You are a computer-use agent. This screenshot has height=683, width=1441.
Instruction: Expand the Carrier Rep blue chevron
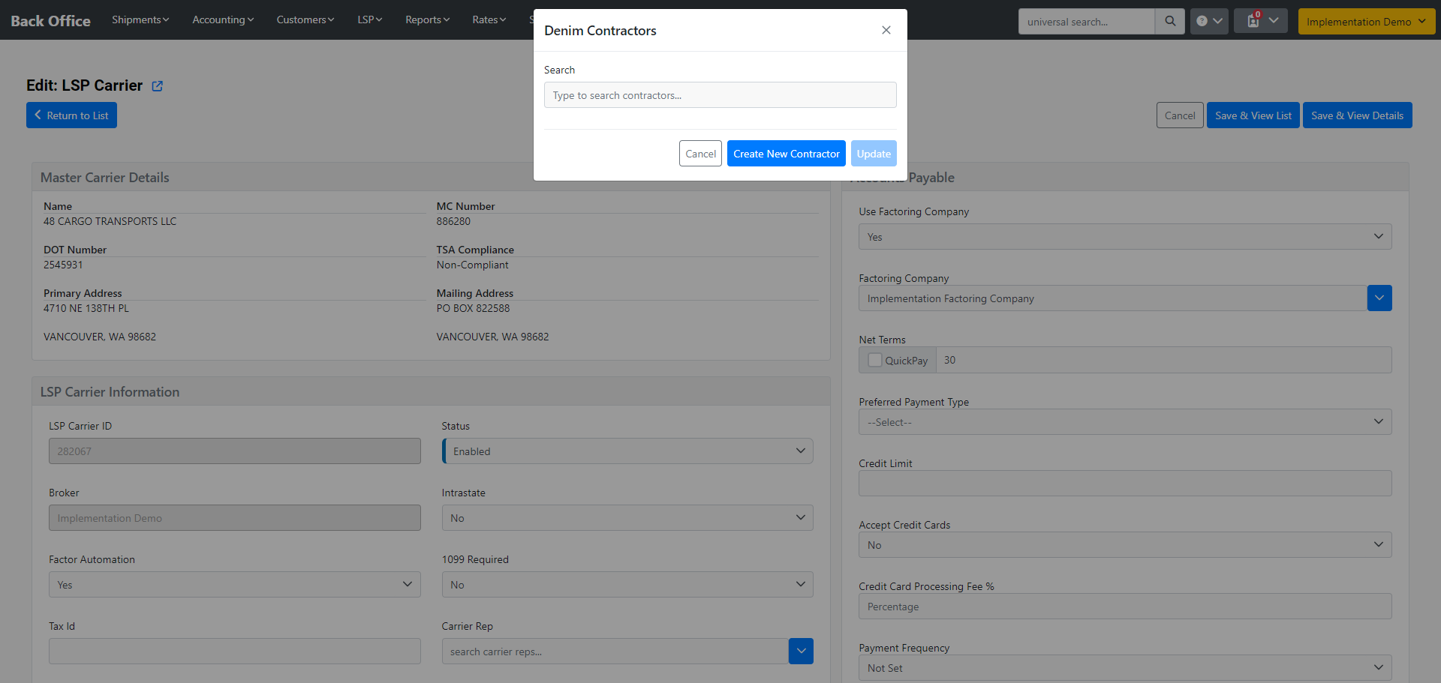tap(801, 652)
